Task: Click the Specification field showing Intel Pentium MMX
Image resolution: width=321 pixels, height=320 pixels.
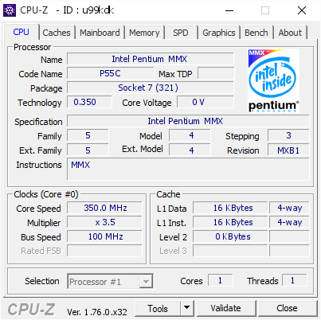Action: point(188,121)
